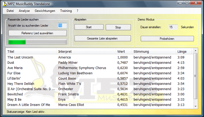Select the song Dust
This screenshot has width=204, height=117.
(x=11, y=63)
